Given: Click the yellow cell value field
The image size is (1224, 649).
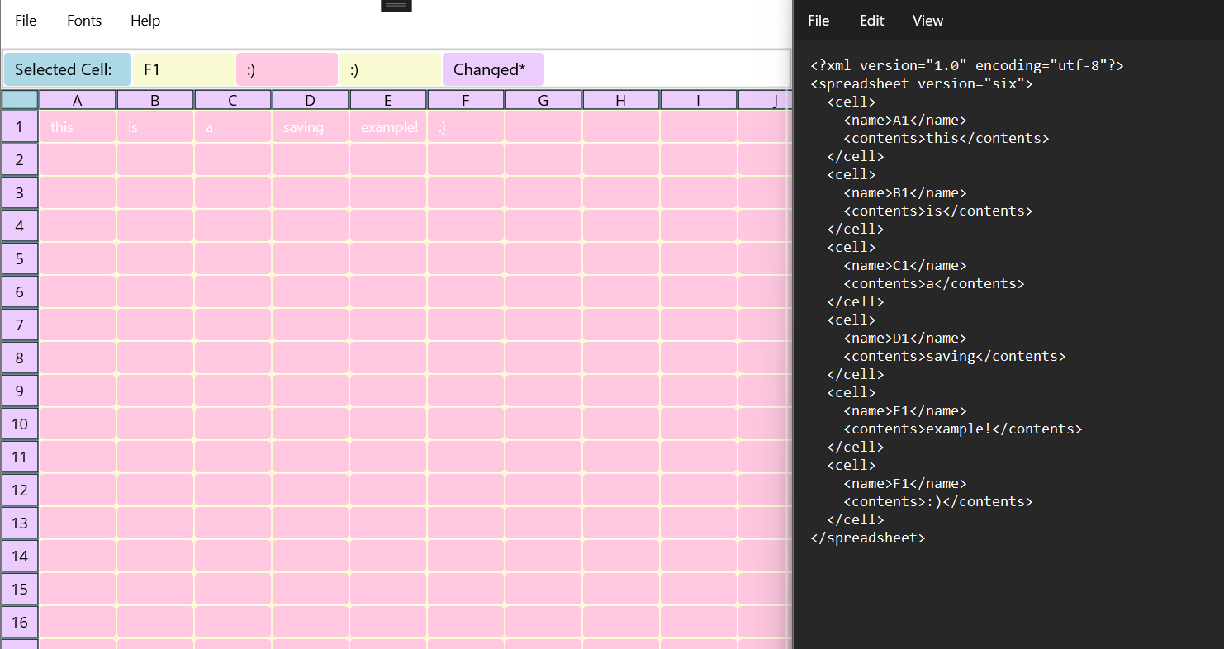Looking at the screenshot, I should (390, 69).
